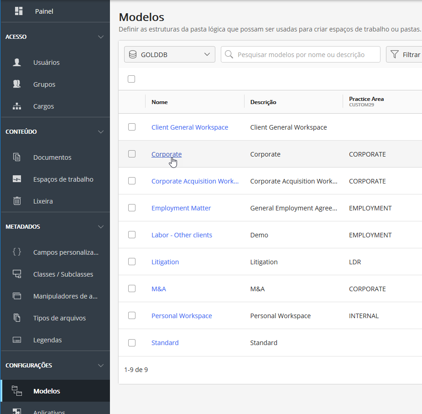
Task: Open the GOLDDB database dropdown
Action: click(x=169, y=54)
